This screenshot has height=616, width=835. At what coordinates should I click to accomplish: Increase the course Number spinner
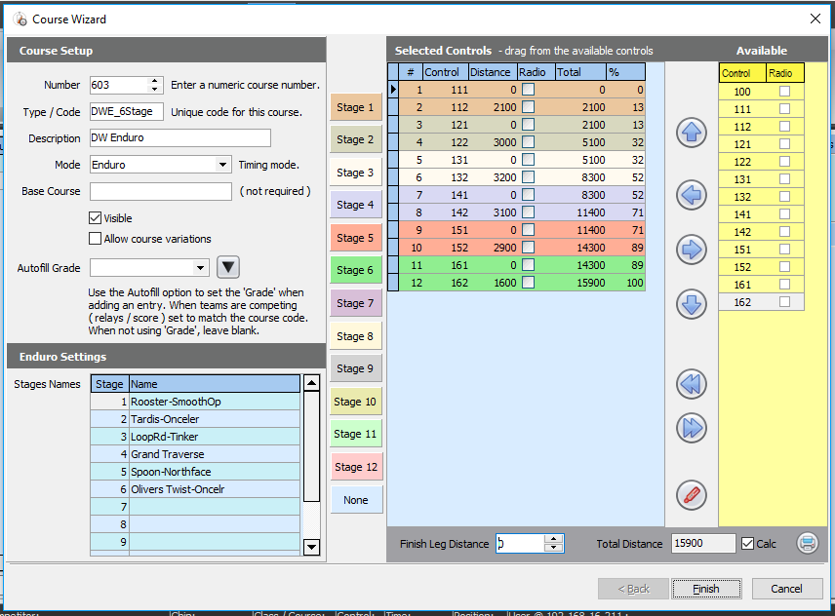coord(154,81)
